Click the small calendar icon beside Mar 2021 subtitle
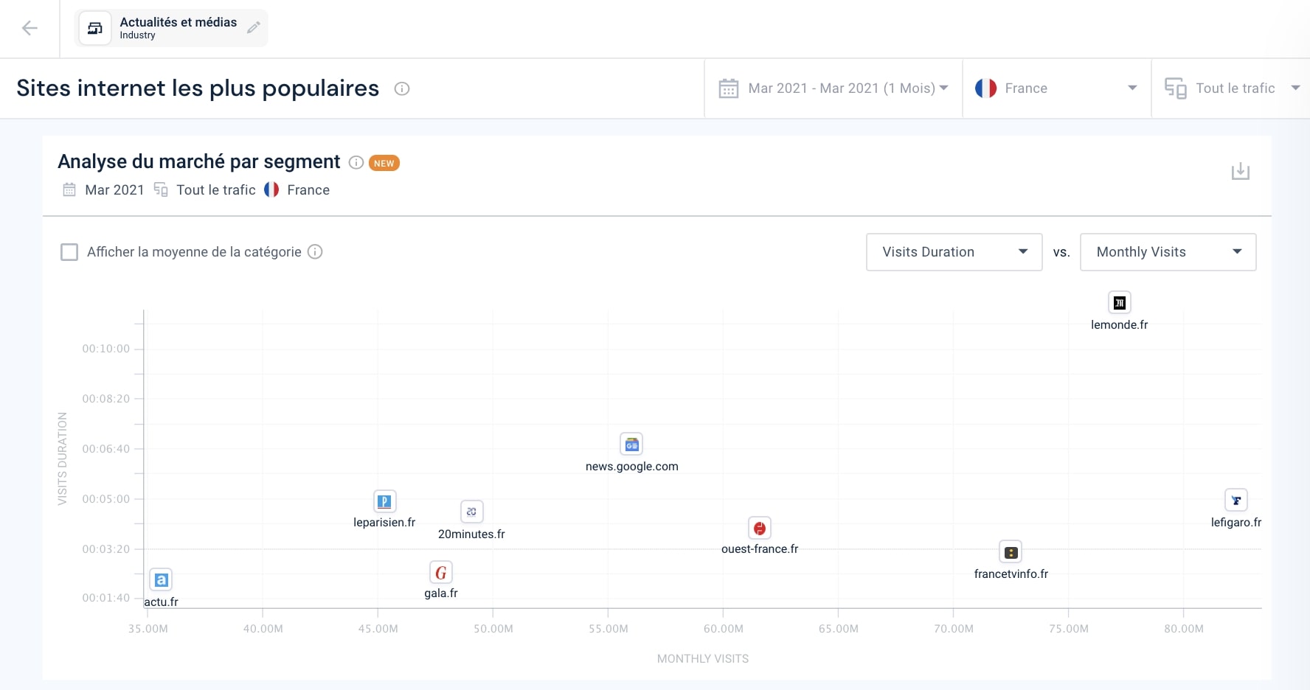This screenshot has width=1310, height=690. click(x=69, y=189)
